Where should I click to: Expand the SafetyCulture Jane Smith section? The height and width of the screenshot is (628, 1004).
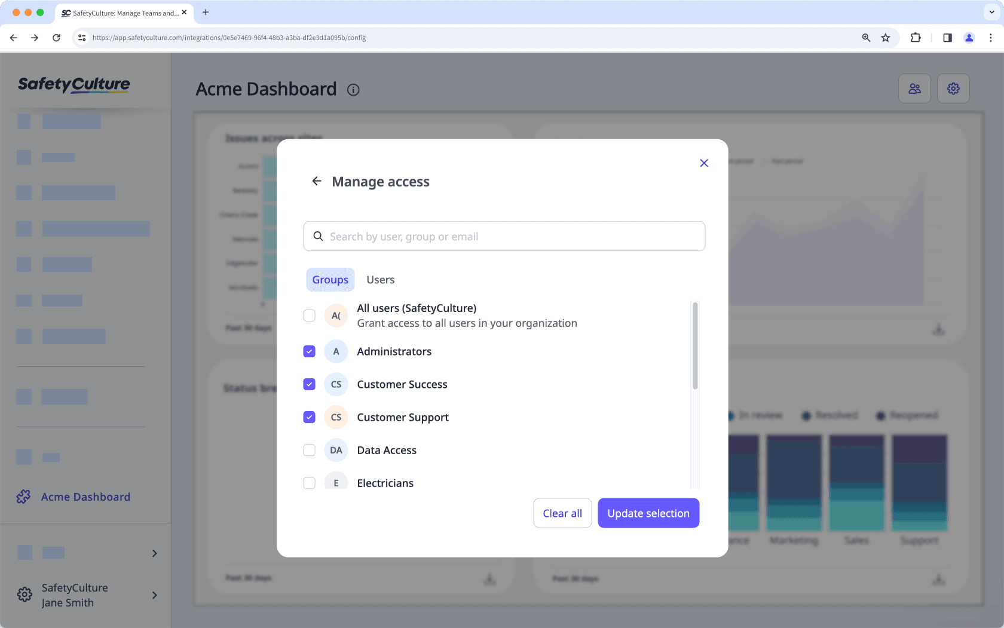154,595
